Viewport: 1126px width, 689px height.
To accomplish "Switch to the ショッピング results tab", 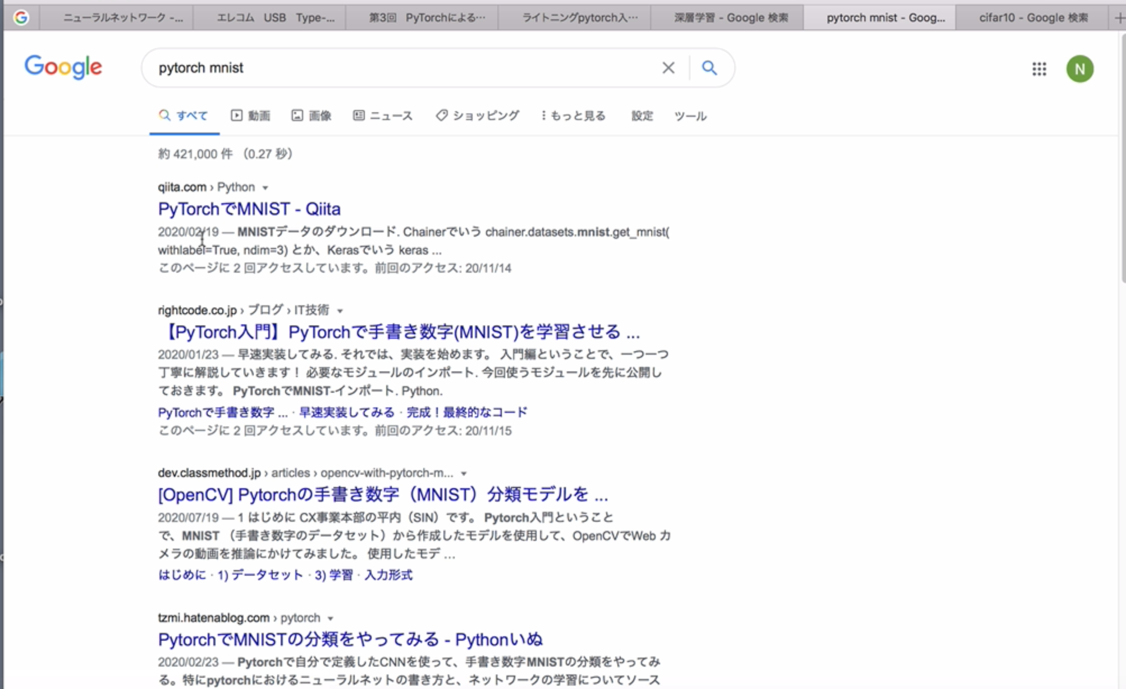I will click(478, 116).
